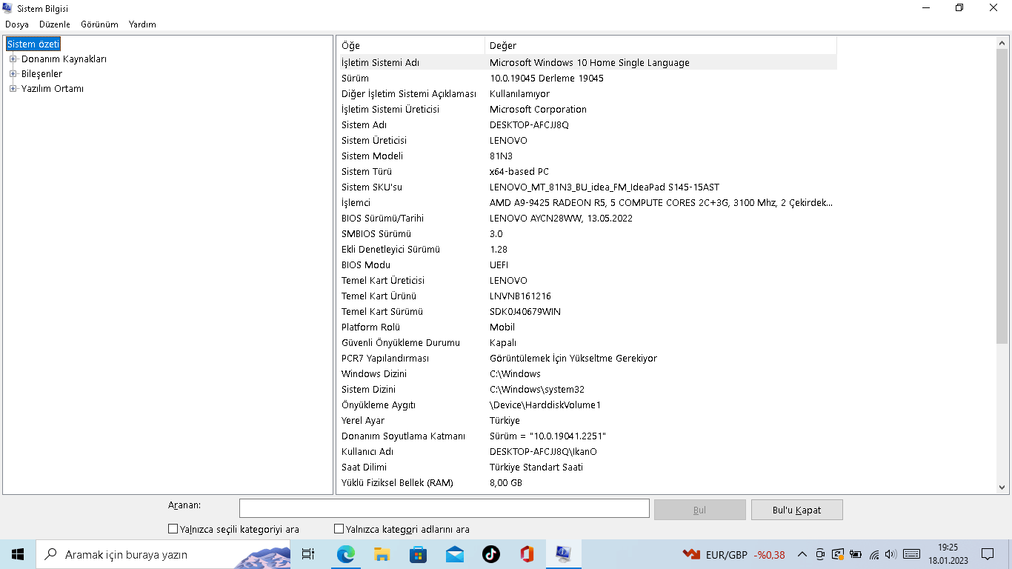The width and height of the screenshot is (1012, 569).
Task: Launch Microsoft Edge from the taskbar
Action: click(345, 554)
